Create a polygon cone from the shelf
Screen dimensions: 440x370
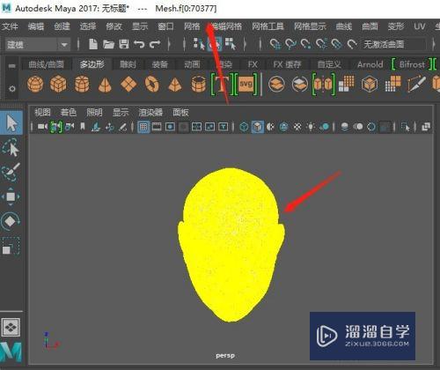(105, 85)
